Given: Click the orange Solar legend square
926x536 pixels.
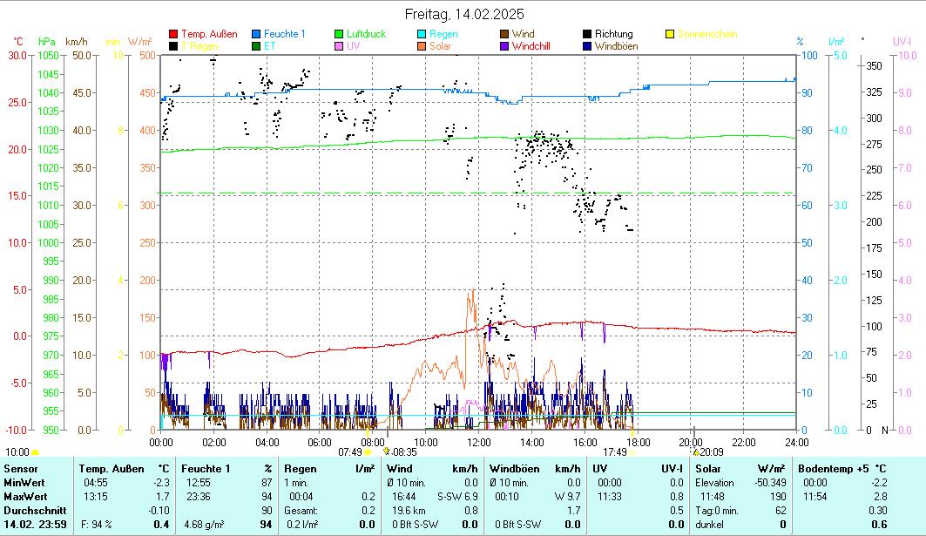Looking at the screenshot, I should click(422, 46).
